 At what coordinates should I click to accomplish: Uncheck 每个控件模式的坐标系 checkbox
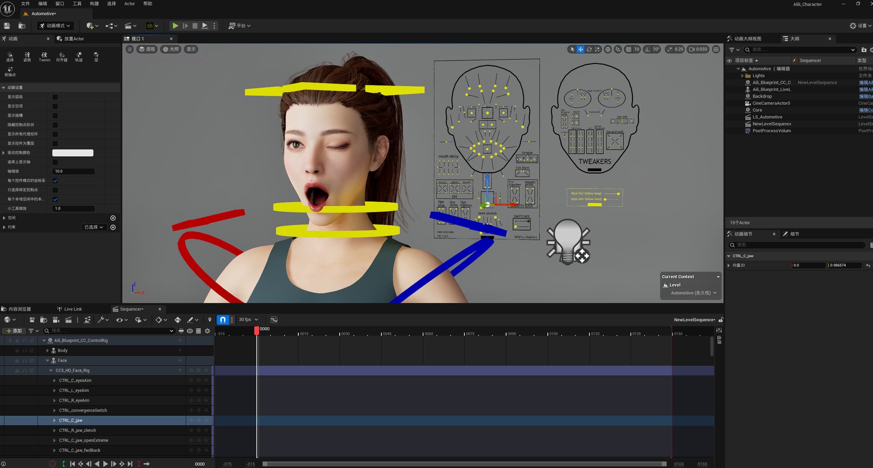[x=55, y=181]
